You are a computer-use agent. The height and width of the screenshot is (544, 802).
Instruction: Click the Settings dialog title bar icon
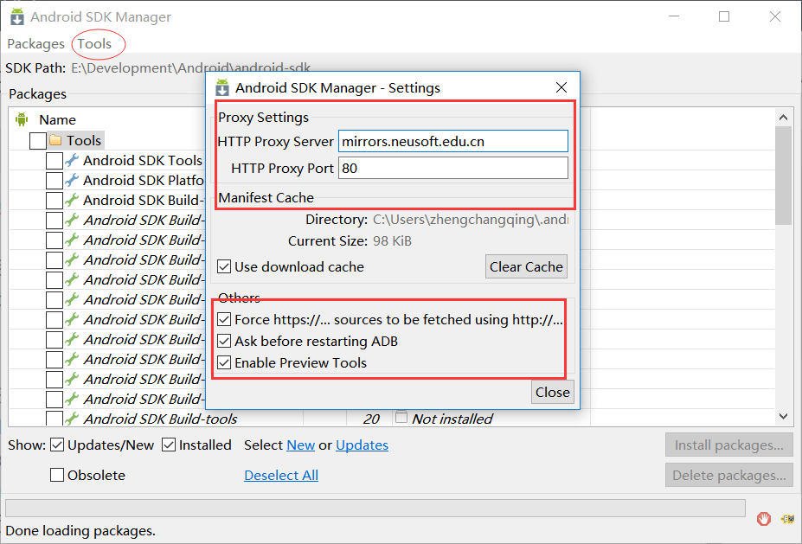coord(222,87)
